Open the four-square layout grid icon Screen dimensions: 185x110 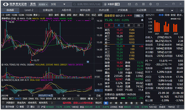pyautogui.click(x=143, y=4)
